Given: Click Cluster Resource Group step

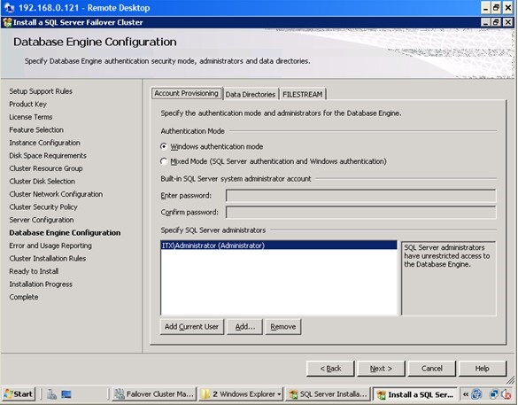Looking at the screenshot, I should pyautogui.click(x=46, y=168).
